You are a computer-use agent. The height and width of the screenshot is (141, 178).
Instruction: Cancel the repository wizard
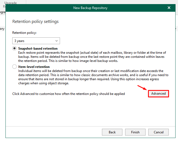158,132
